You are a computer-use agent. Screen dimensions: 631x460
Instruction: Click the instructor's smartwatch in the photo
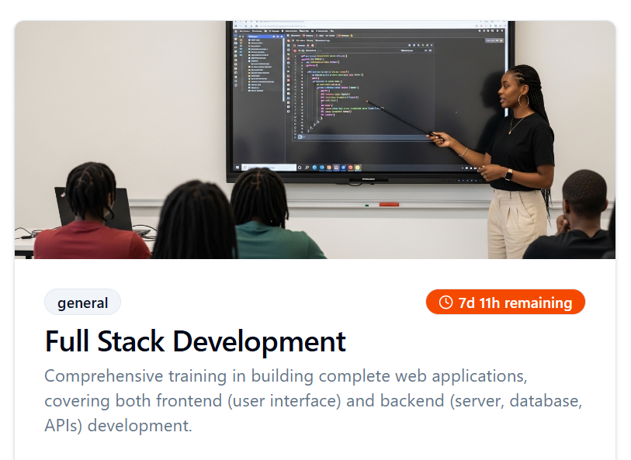pyautogui.click(x=509, y=175)
